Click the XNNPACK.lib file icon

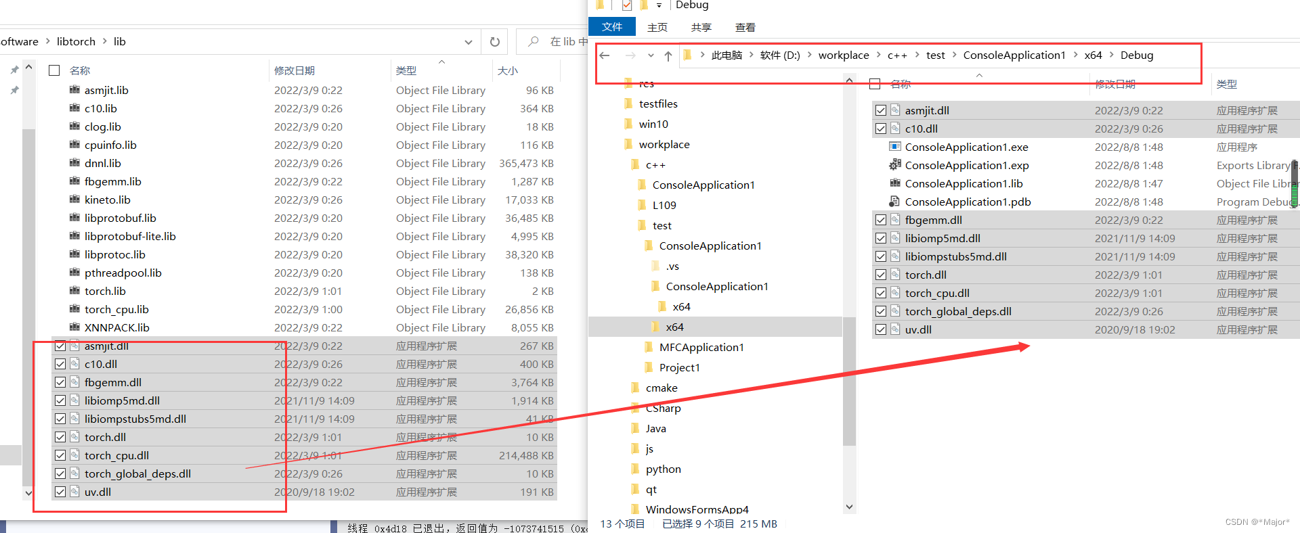coord(74,327)
